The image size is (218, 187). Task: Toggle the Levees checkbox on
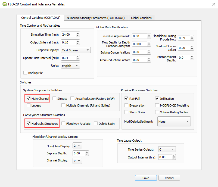[x=29, y=105]
